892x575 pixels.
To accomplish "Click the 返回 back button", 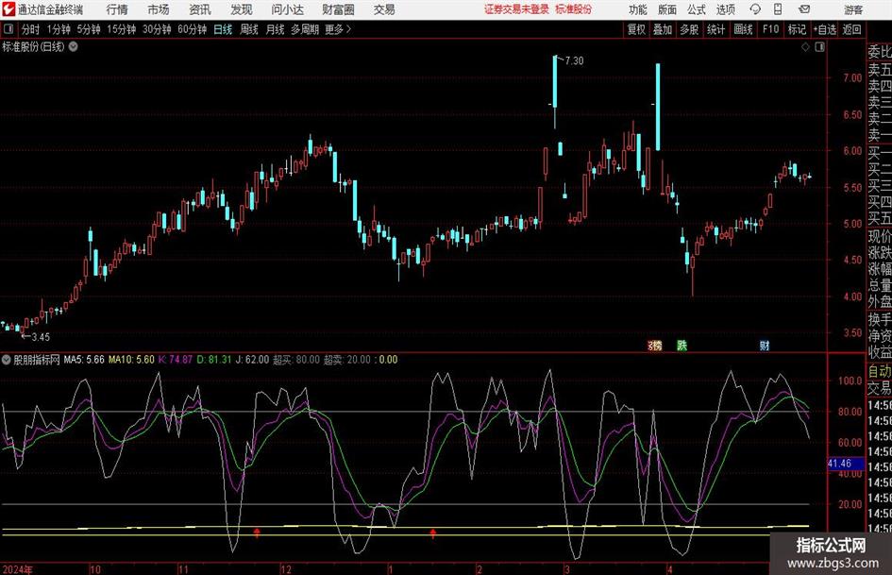I will (851, 29).
